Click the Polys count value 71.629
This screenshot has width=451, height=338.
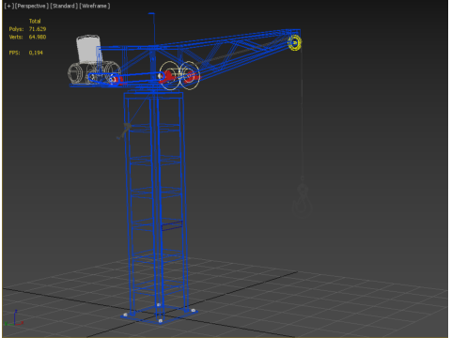(38, 29)
